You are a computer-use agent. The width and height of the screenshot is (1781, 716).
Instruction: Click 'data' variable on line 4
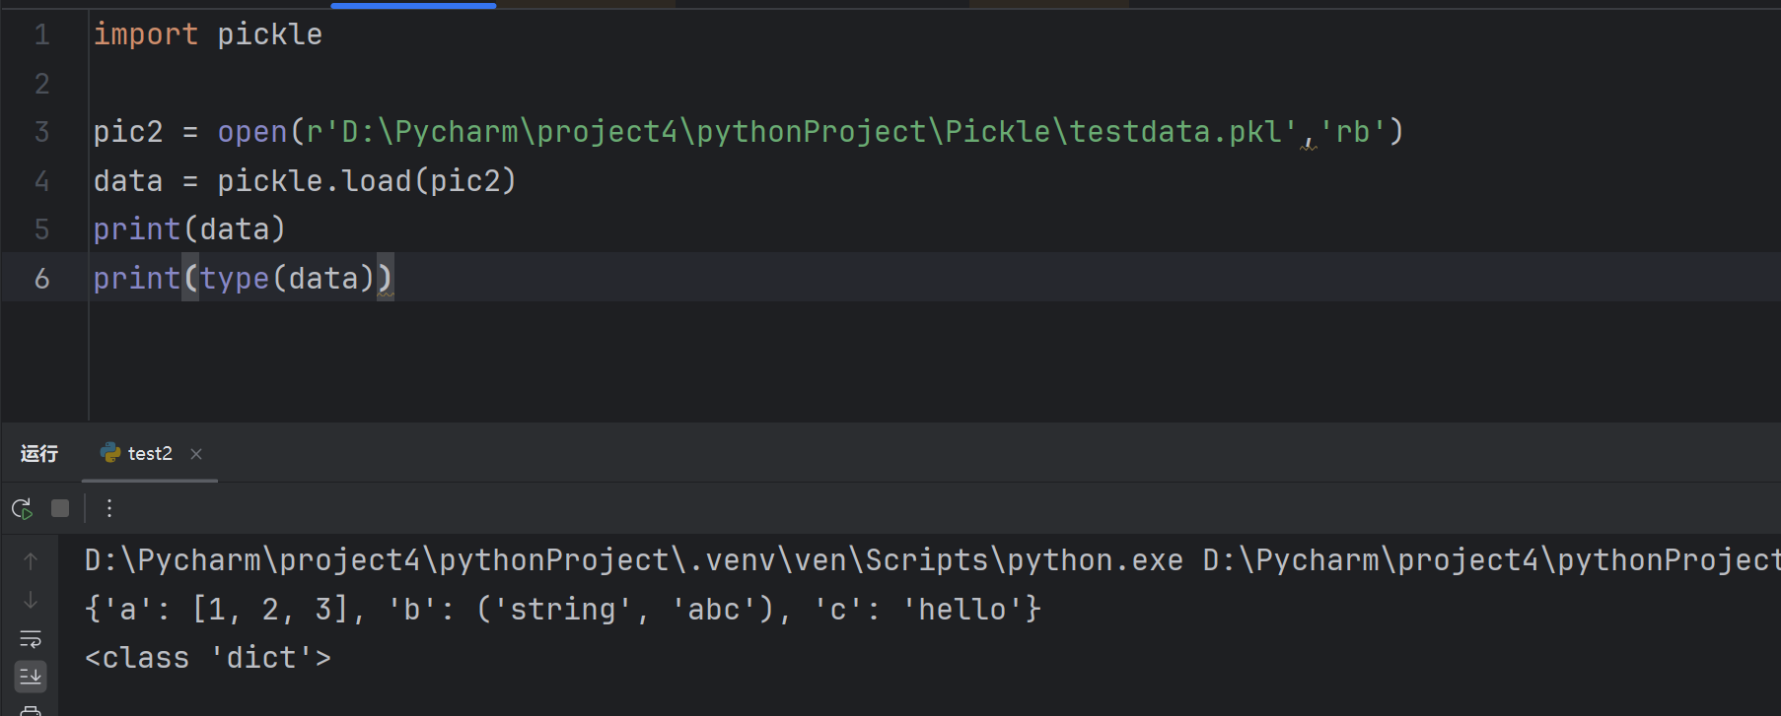(128, 181)
